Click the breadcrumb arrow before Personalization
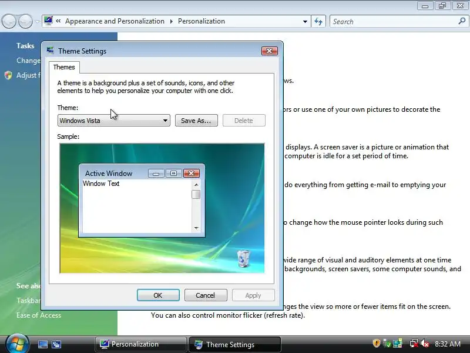The width and height of the screenshot is (470, 353). (171, 21)
